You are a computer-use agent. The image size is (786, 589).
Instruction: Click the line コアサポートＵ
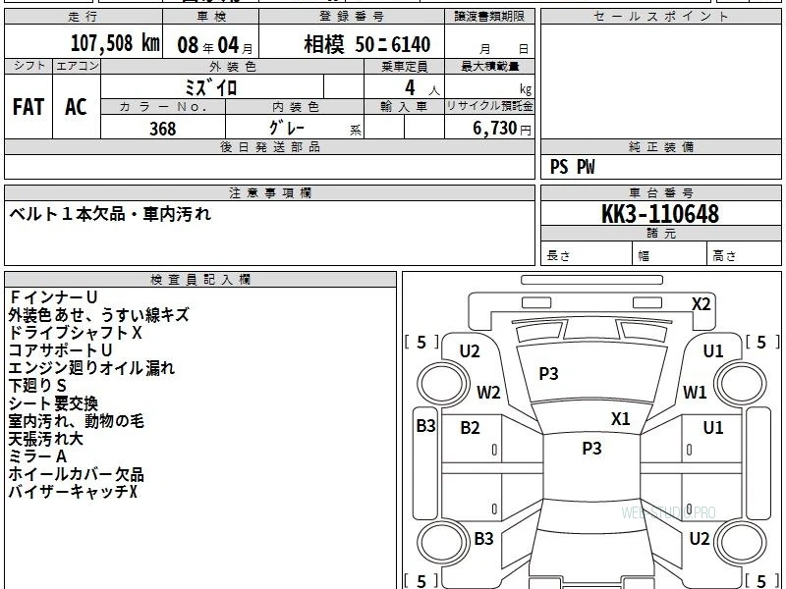coord(60,350)
